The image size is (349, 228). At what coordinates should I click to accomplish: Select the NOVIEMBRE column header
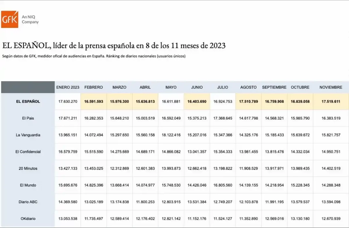click(x=331, y=87)
